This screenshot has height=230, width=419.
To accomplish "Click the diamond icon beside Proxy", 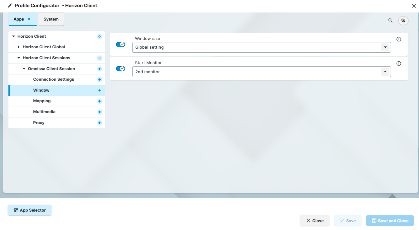I will pyautogui.click(x=99, y=122).
